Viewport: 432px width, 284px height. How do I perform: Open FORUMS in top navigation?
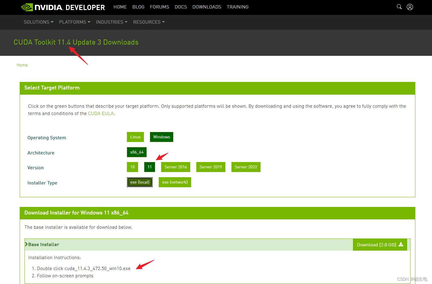tap(160, 7)
